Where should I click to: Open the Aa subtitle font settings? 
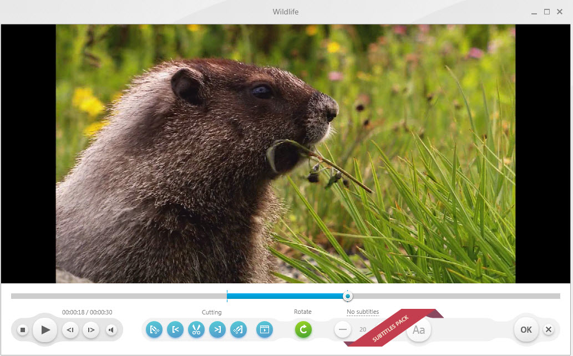419,330
